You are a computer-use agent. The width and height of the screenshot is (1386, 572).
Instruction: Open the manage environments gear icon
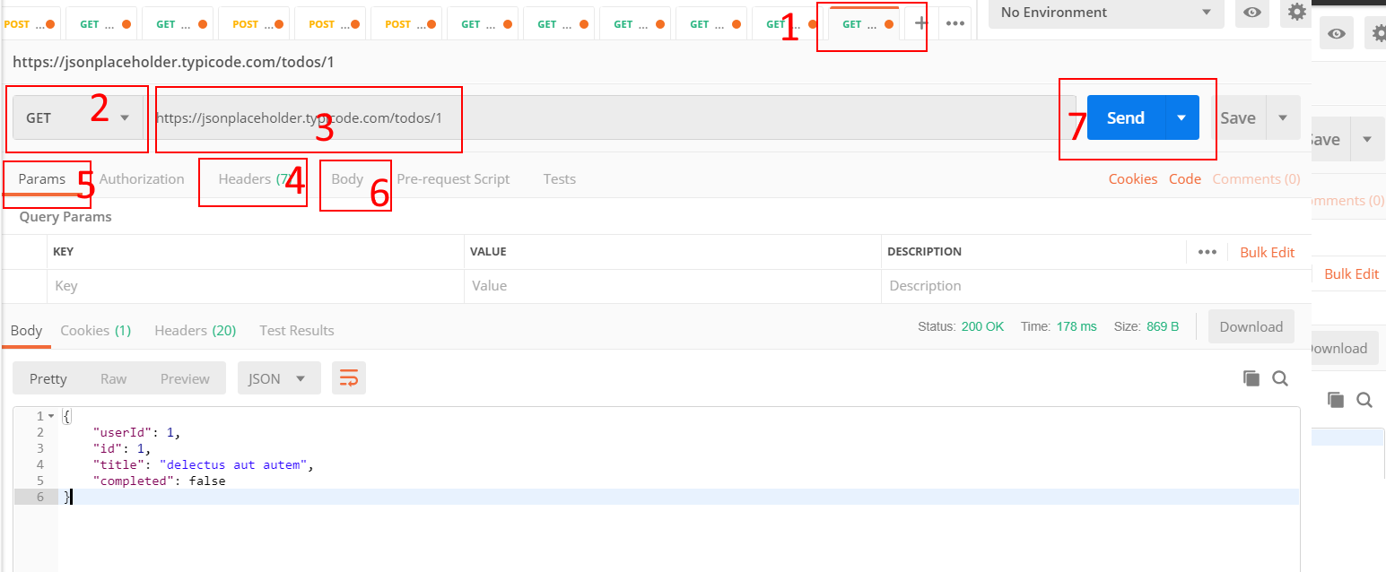pyautogui.click(x=1297, y=13)
